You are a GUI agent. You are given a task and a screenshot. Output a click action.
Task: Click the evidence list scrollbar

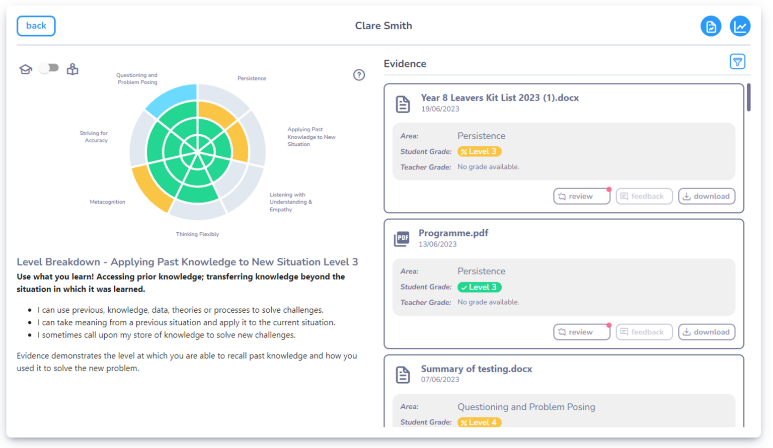click(x=749, y=97)
